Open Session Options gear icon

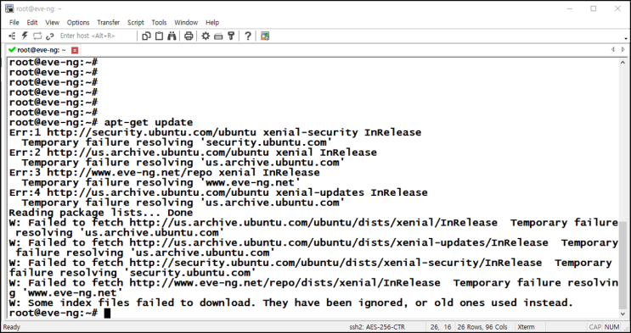pyautogui.click(x=206, y=36)
